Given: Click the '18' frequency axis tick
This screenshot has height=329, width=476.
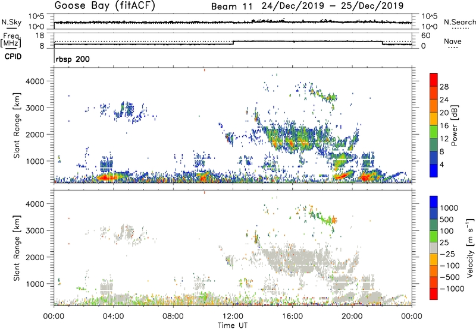Looking at the screenshot, I should point(40,36).
